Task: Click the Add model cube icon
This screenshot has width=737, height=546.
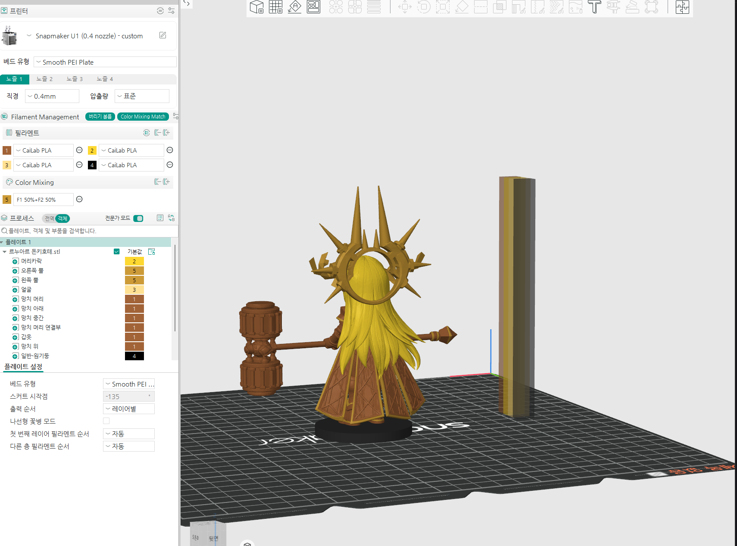Action: pyautogui.click(x=256, y=7)
